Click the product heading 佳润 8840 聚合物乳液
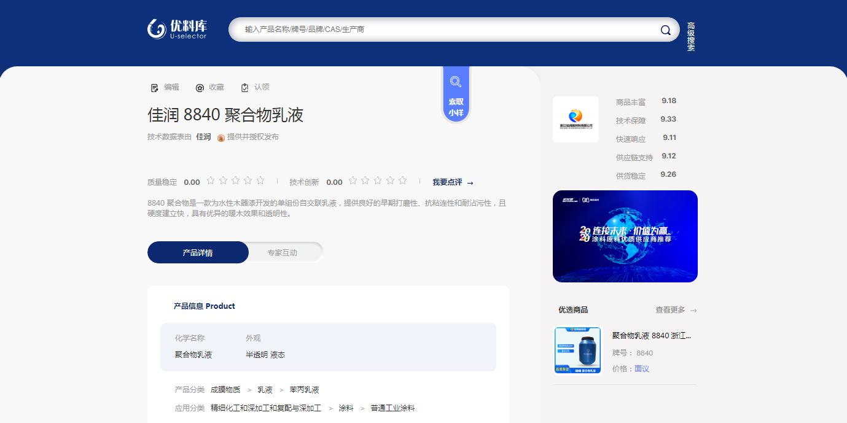This screenshot has height=423, width=847. click(x=225, y=115)
